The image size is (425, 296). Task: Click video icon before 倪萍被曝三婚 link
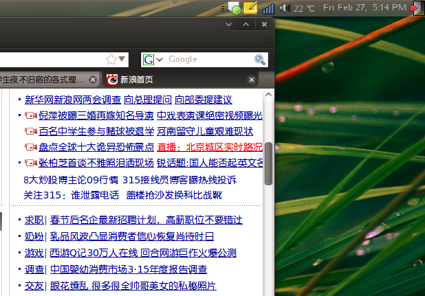pos(31,115)
